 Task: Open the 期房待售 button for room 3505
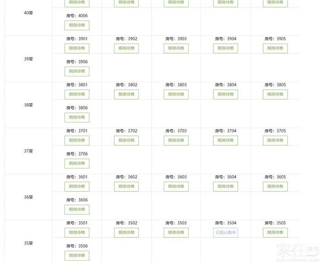point(275,233)
